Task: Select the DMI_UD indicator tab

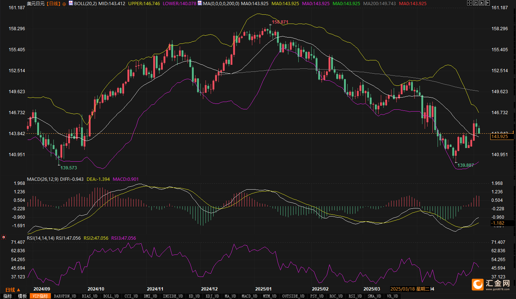Action: (x=150, y=296)
